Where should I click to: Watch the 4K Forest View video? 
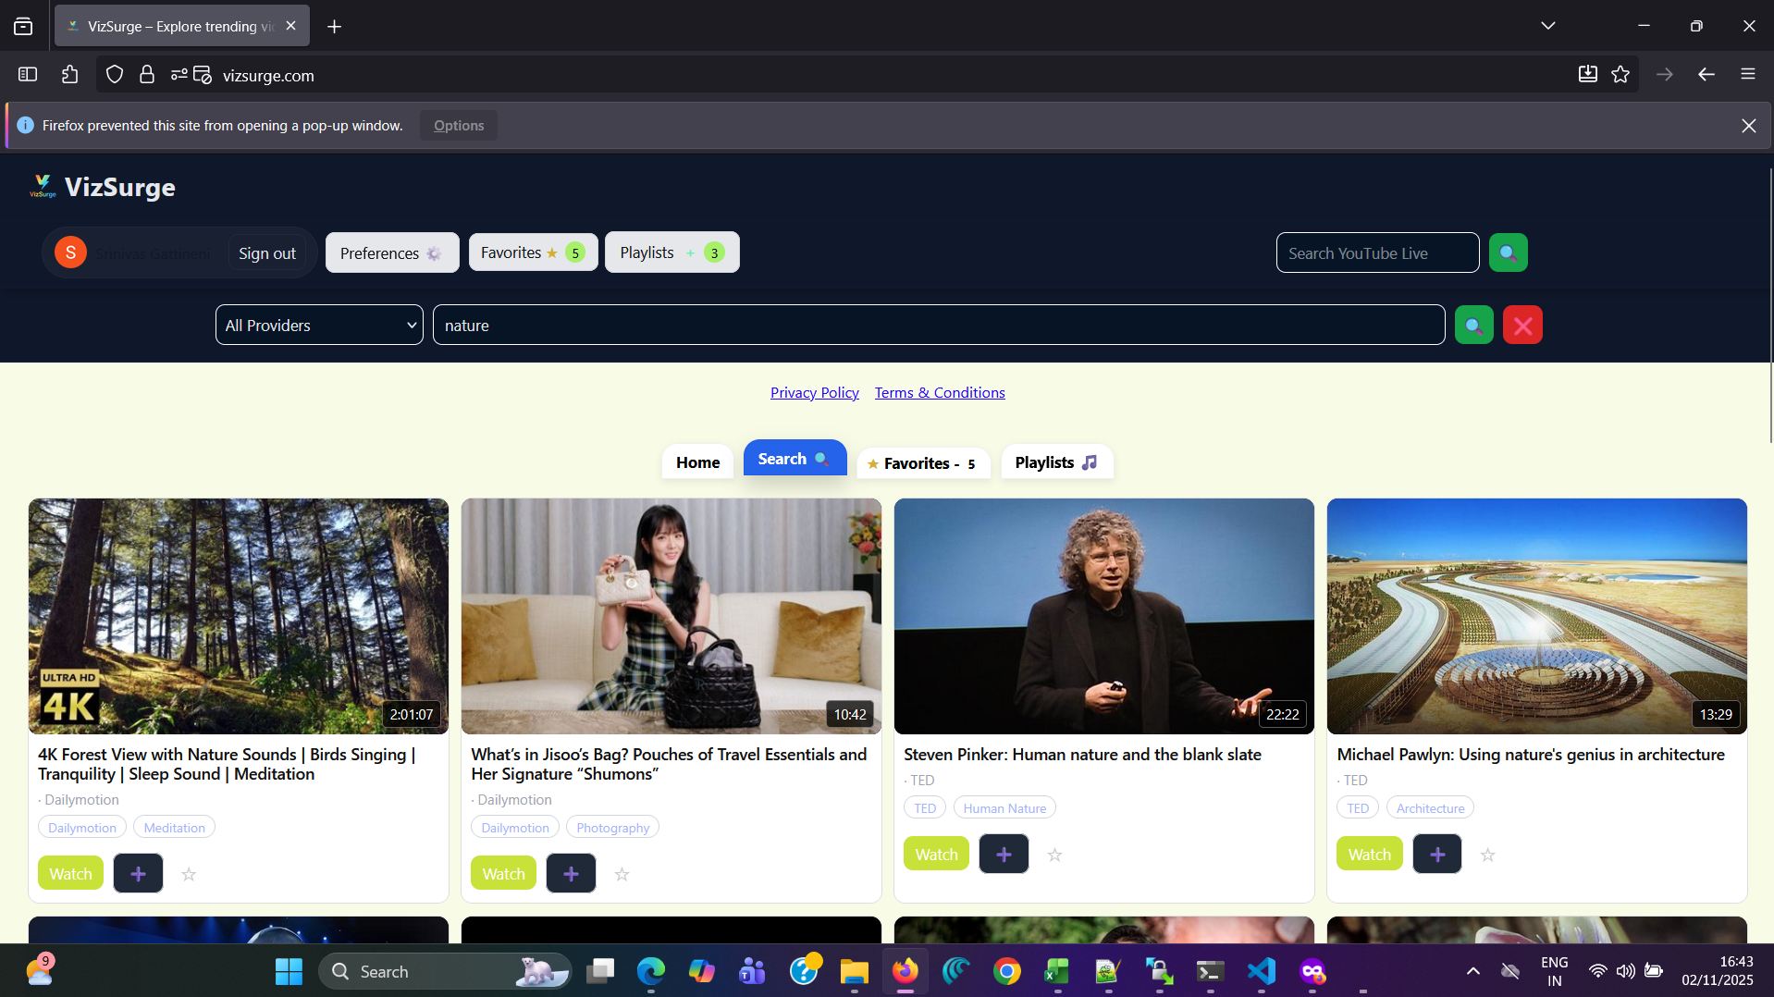70,873
